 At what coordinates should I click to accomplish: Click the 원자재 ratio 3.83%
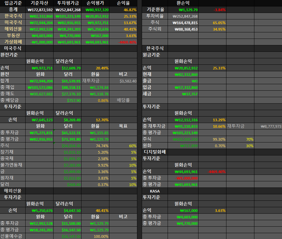click(x=95, y=178)
